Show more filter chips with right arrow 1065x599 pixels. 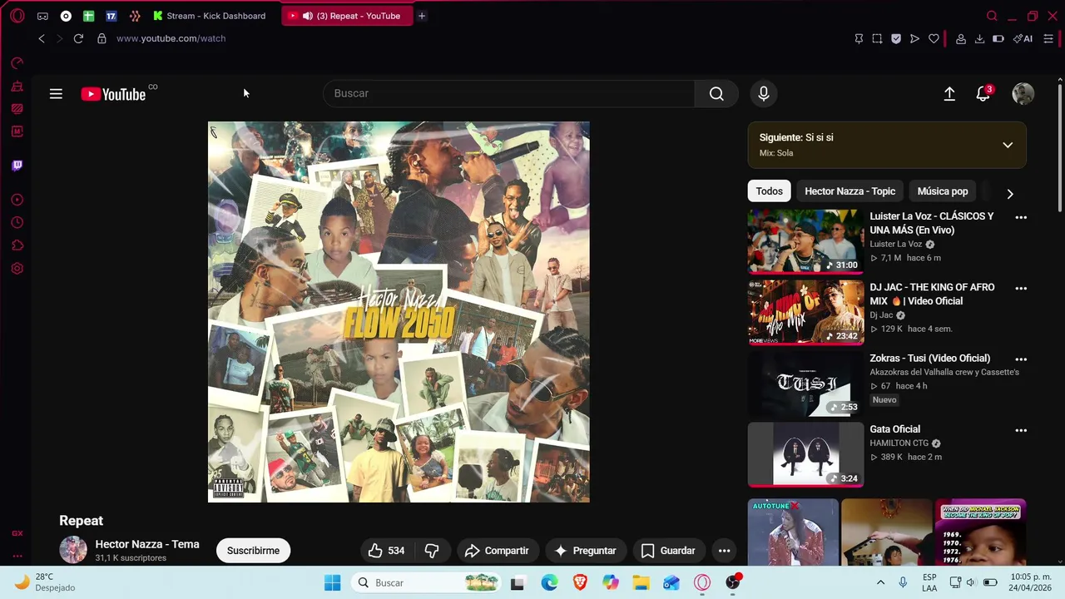pos(1010,193)
